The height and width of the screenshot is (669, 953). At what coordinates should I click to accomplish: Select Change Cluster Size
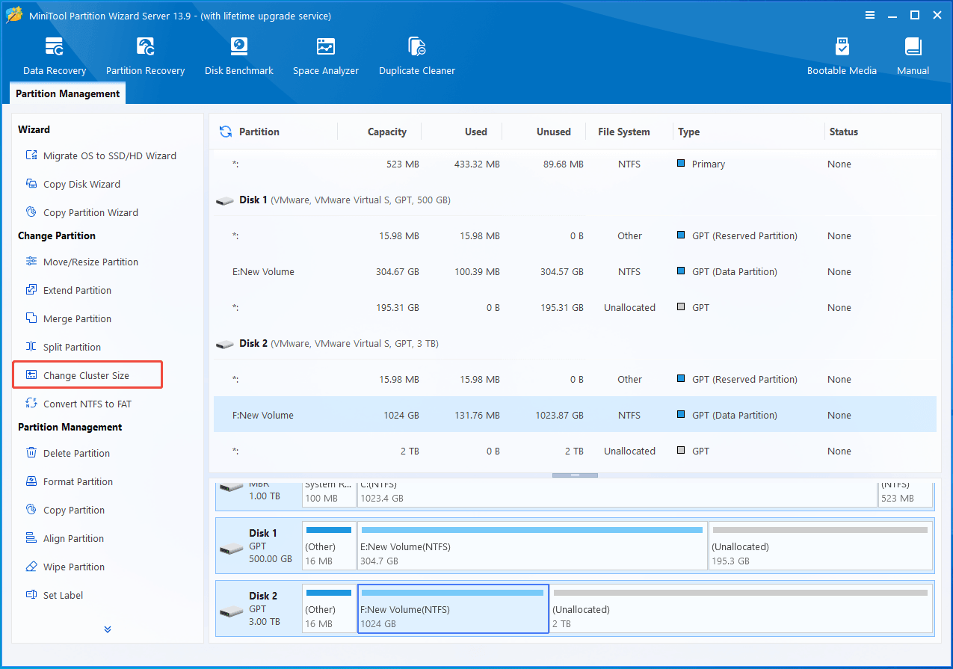click(87, 375)
